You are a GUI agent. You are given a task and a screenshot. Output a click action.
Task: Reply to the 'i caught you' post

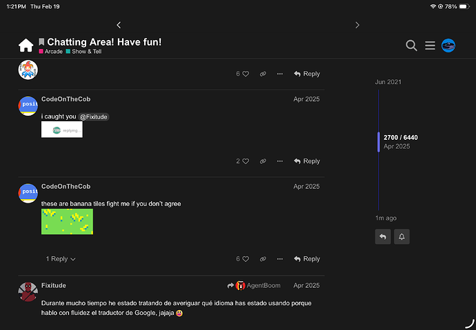pyautogui.click(x=307, y=161)
